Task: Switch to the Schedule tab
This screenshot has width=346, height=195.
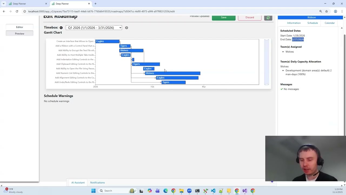Action: (312, 23)
